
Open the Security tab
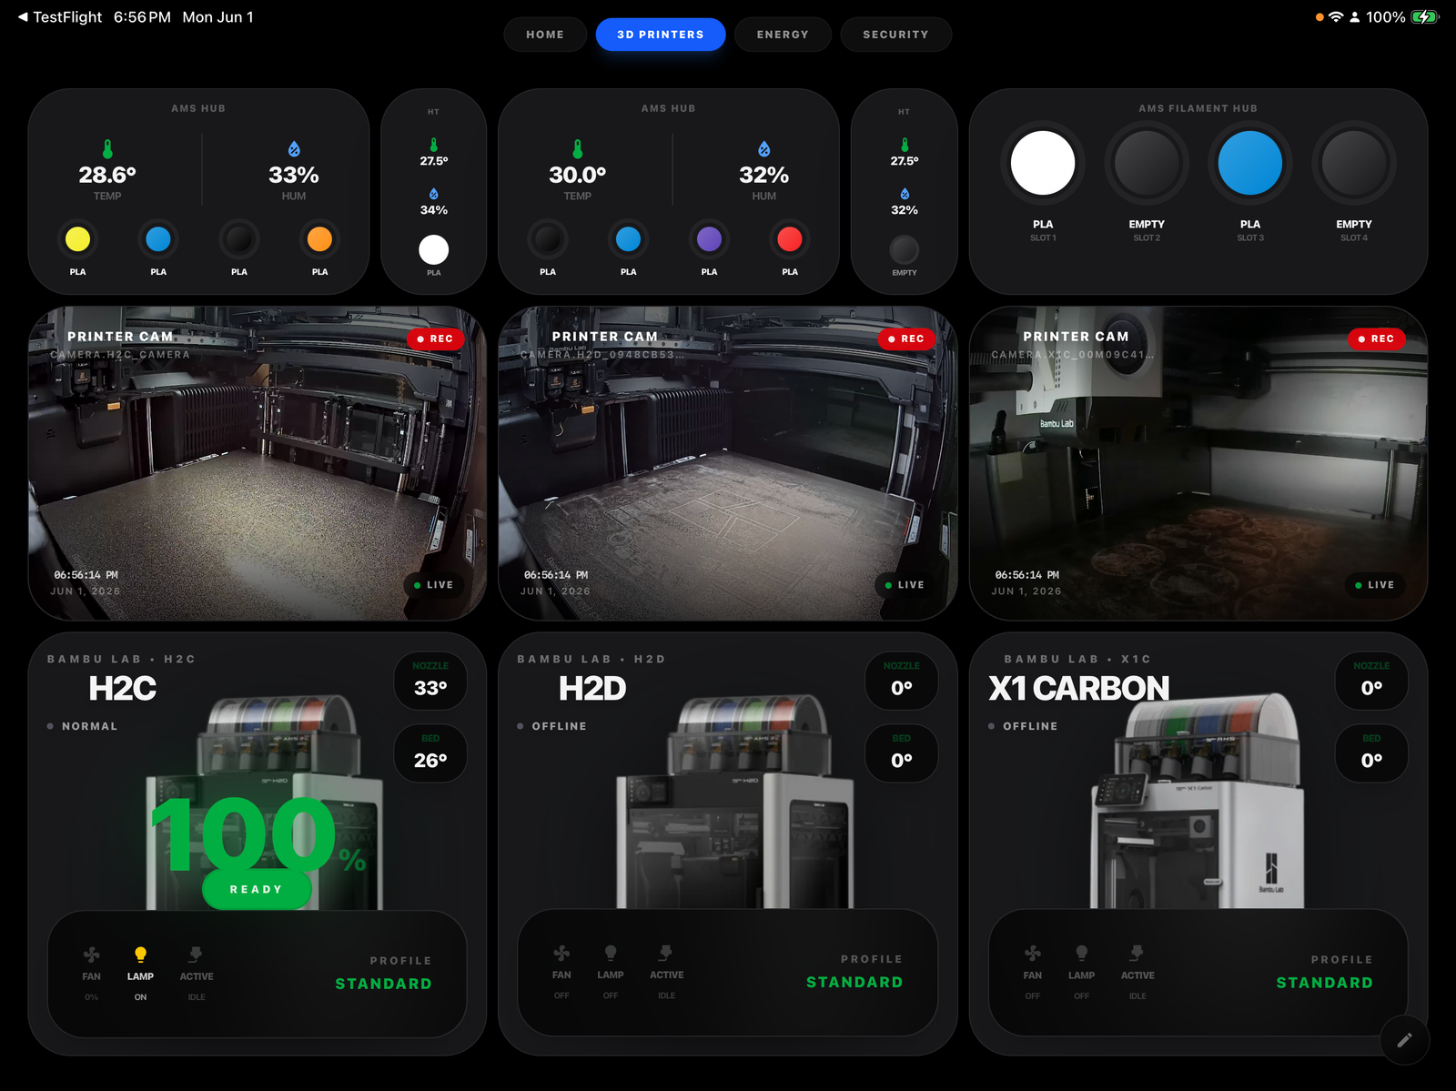click(895, 35)
